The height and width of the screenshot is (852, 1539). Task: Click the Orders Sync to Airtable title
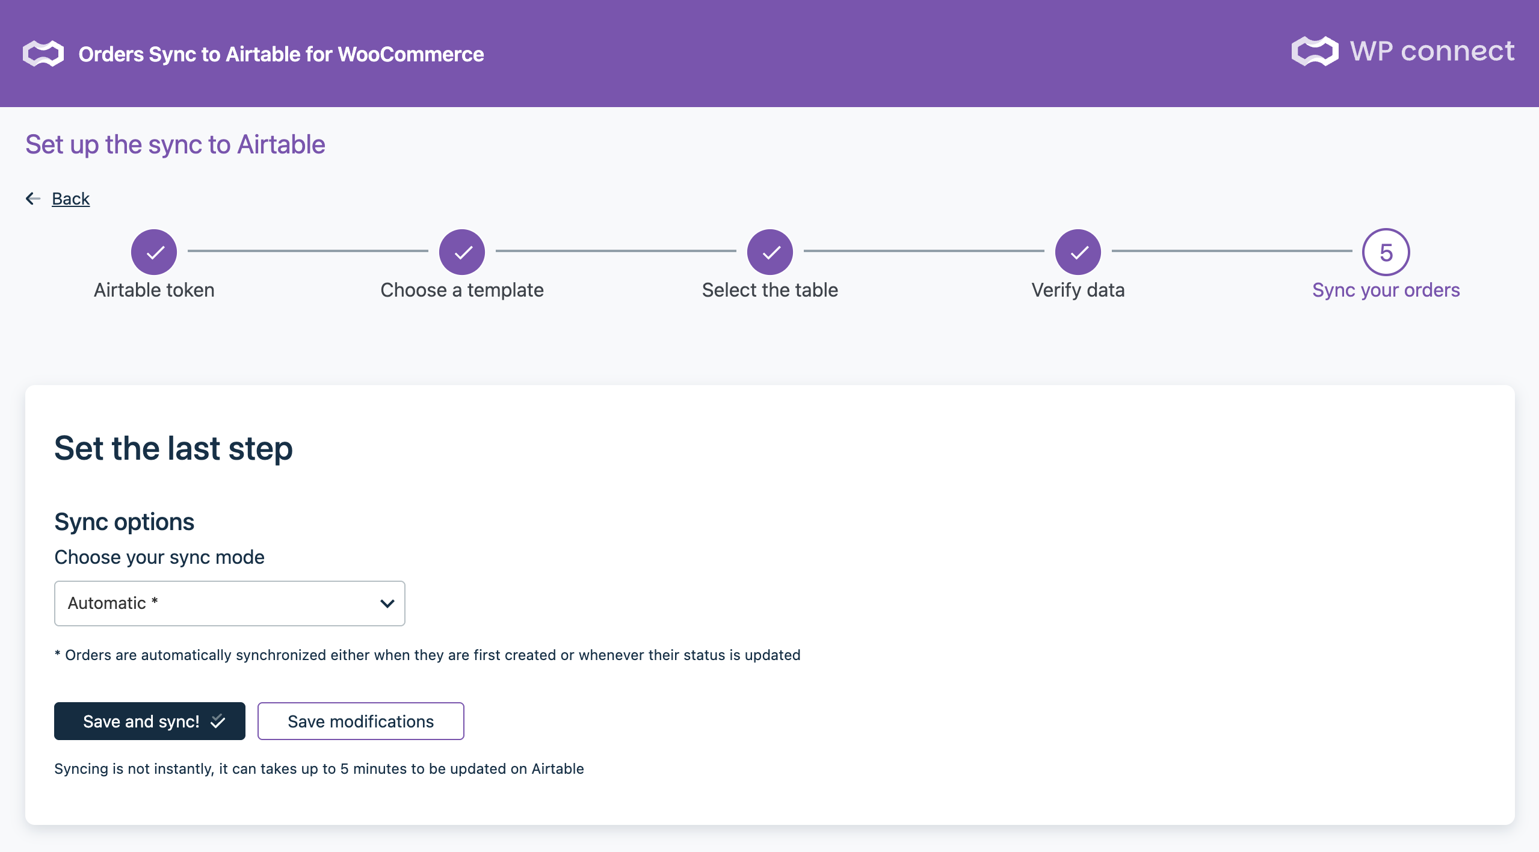click(x=281, y=54)
